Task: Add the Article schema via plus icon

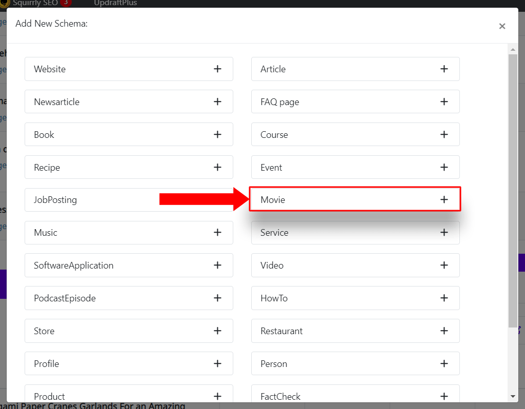Action: click(x=444, y=69)
